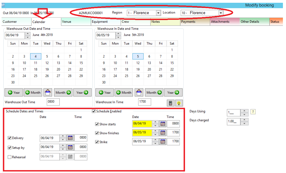Click the Delivery time field
286x173 pixels.
click(81, 138)
